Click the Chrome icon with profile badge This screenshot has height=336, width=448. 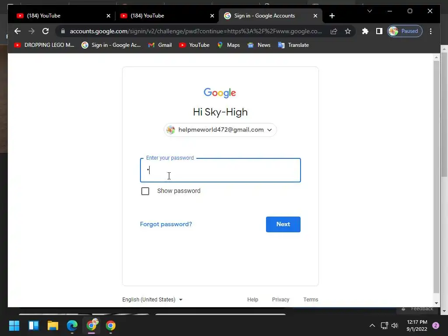[92, 325]
